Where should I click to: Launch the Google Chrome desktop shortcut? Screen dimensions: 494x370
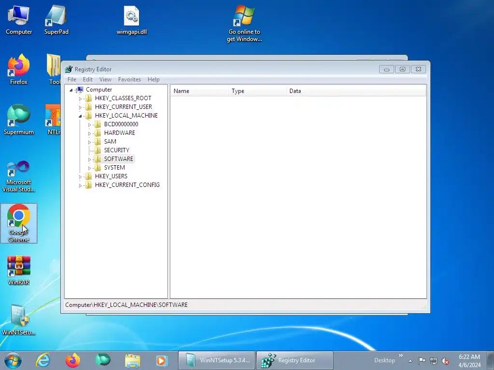tap(19, 223)
